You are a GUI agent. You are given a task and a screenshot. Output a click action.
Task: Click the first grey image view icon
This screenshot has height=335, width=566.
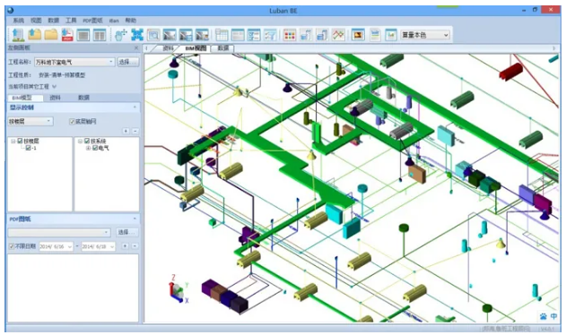(170, 35)
